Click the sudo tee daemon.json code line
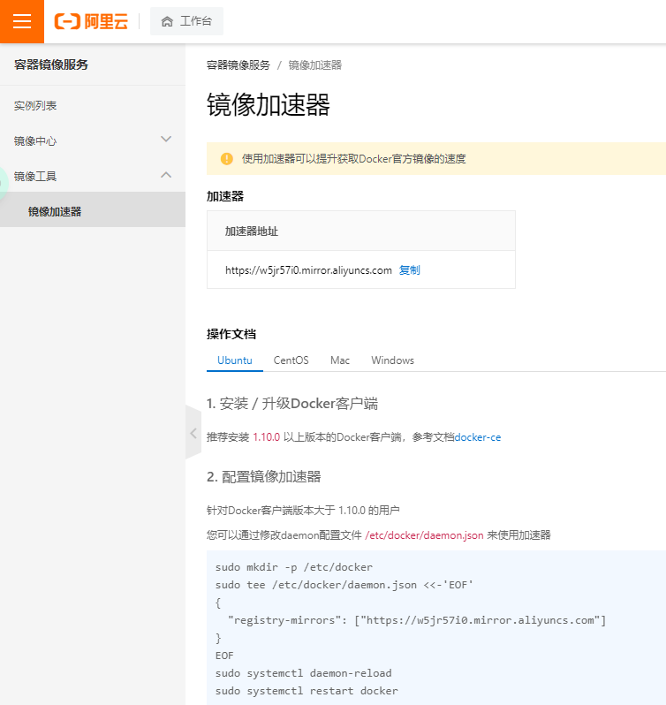This screenshot has width=666, height=705. click(344, 585)
